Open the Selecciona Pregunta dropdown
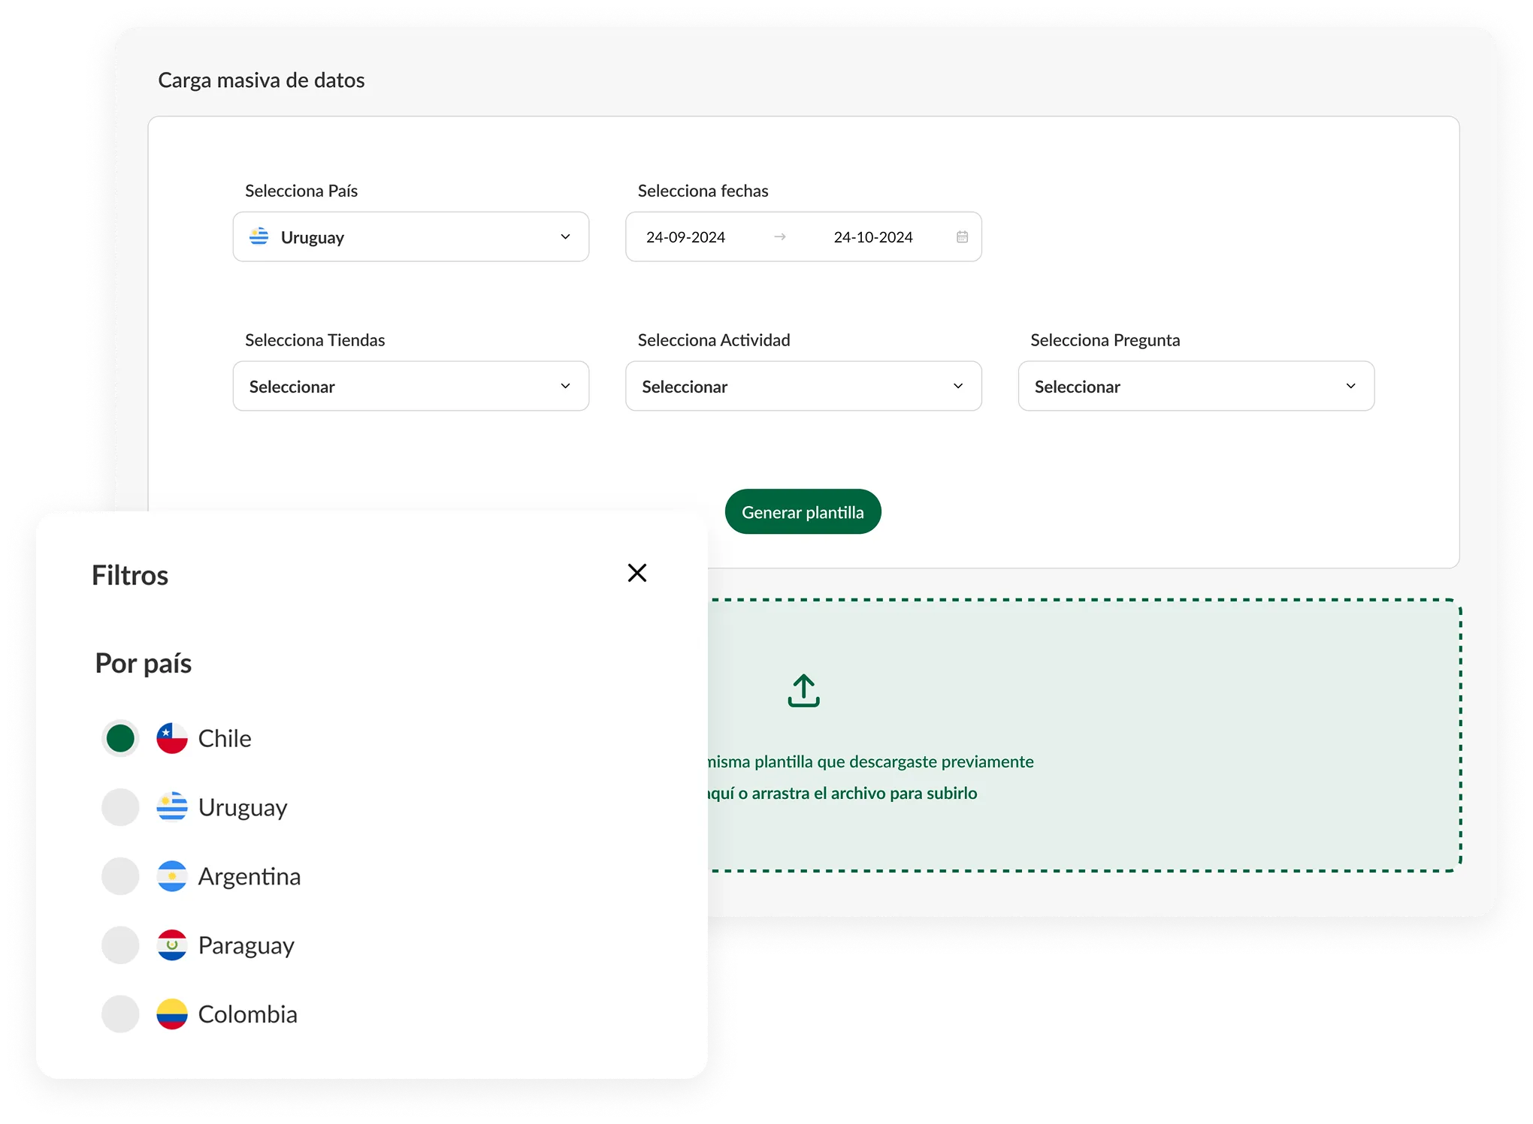The width and height of the screenshot is (1533, 1124). coord(1196,386)
